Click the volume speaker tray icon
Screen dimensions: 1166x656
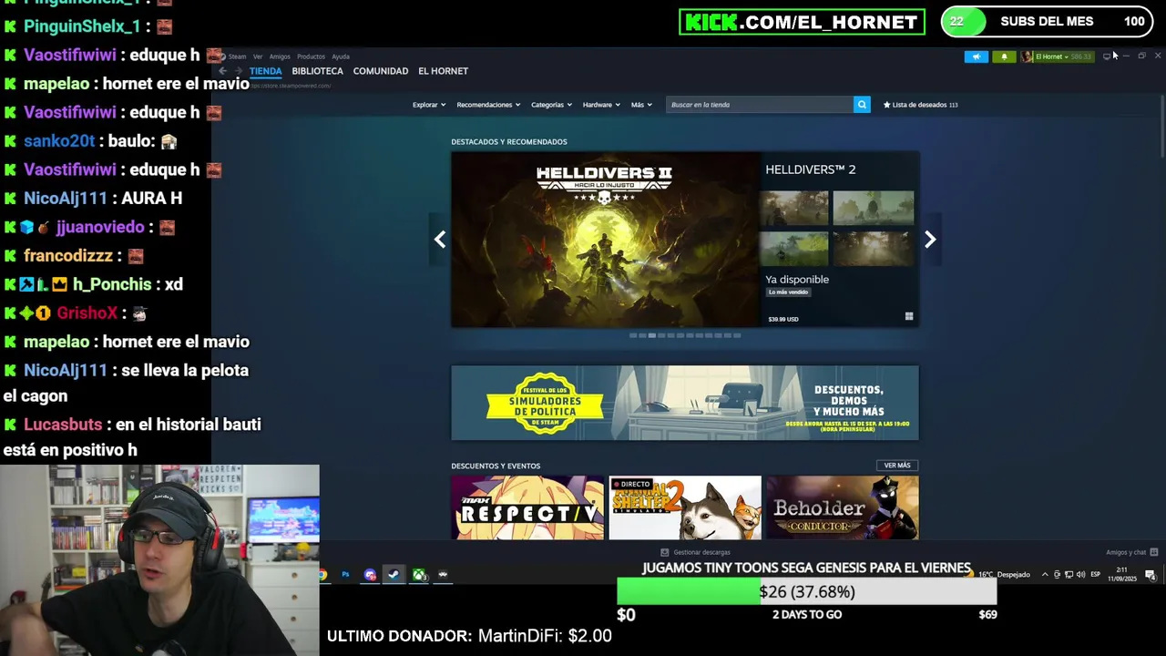[1080, 575]
